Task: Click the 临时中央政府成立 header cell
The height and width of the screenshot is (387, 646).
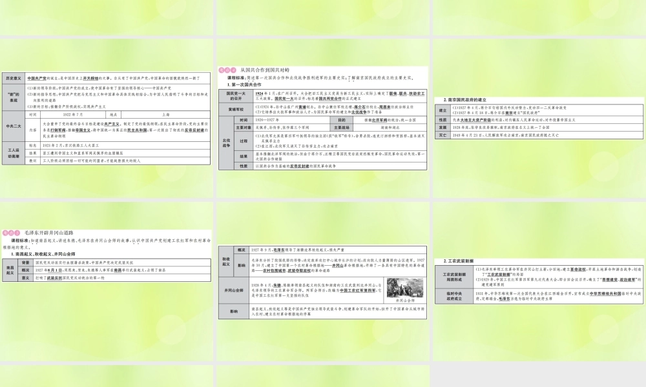Action: point(454,296)
